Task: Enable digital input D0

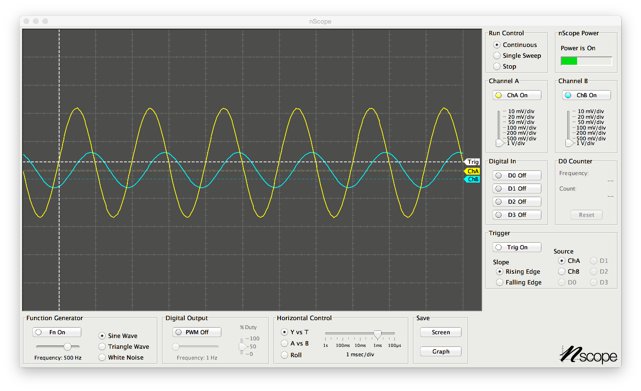Action: 516,176
